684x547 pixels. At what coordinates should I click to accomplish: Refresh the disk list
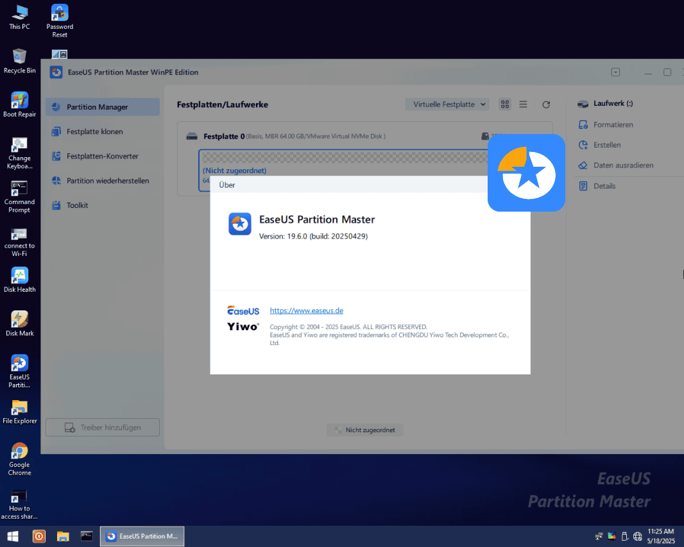tap(546, 105)
